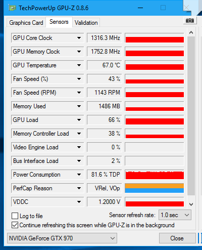
Task: Open the Fan Speed (RPM) dropdown arrow
Action: tap(79, 93)
